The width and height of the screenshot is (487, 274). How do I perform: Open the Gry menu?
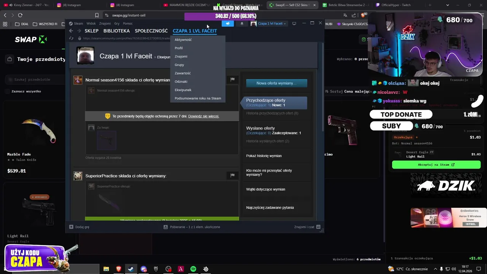[117, 24]
